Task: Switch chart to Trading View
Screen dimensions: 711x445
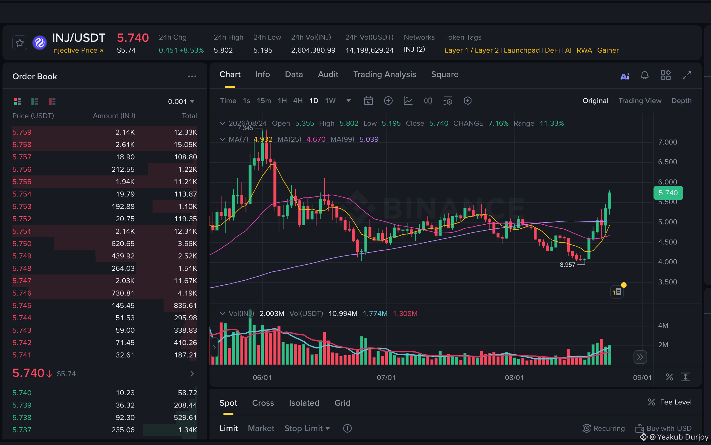Action: point(640,101)
